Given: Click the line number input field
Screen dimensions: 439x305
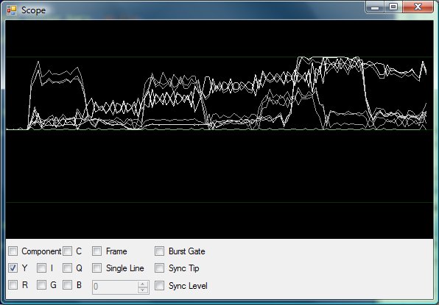Looking at the screenshot, I should (x=115, y=287).
